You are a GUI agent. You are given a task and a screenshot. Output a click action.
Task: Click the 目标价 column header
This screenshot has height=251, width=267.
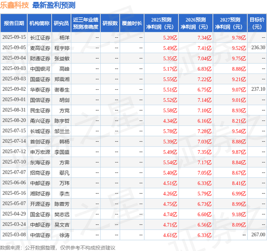tap(257, 23)
